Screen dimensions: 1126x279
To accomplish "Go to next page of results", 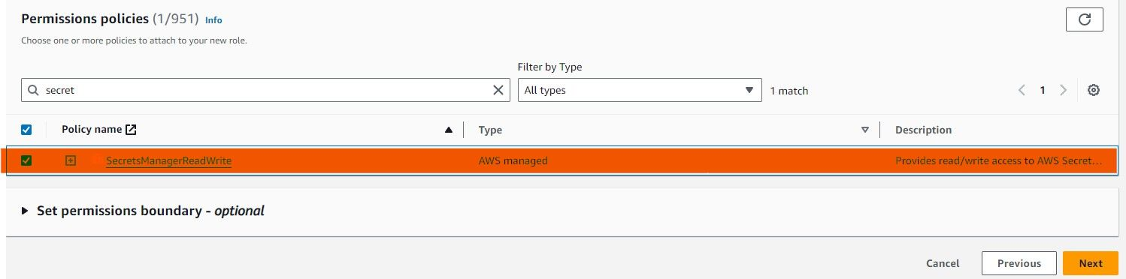I will coord(1063,90).
